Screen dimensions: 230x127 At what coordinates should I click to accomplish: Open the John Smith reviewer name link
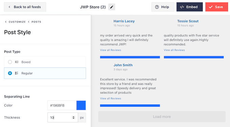tap(123, 65)
